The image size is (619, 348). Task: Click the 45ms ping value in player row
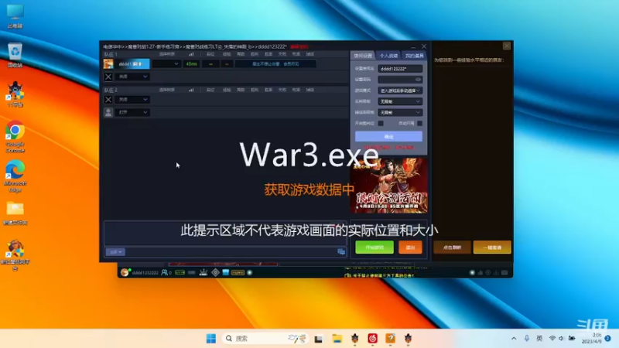(191, 63)
